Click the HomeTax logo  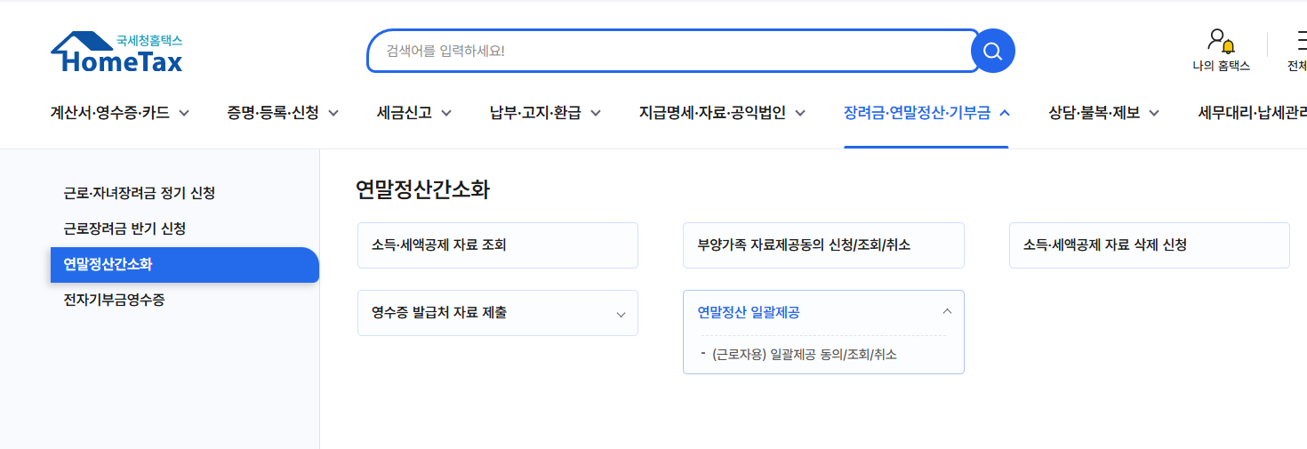pos(116,52)
